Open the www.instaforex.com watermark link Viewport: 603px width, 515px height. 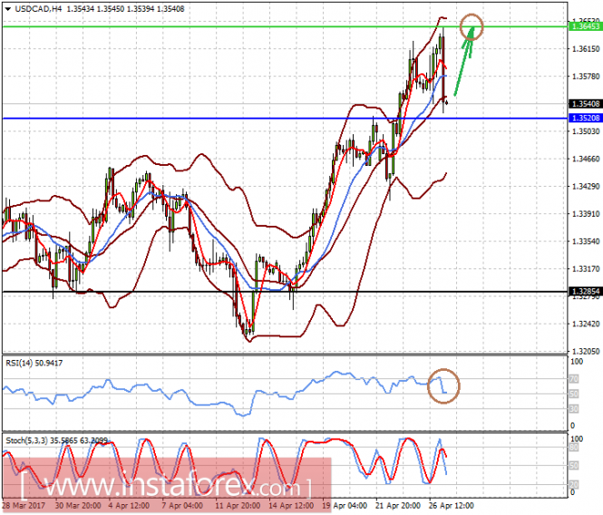tap(166, 485)
